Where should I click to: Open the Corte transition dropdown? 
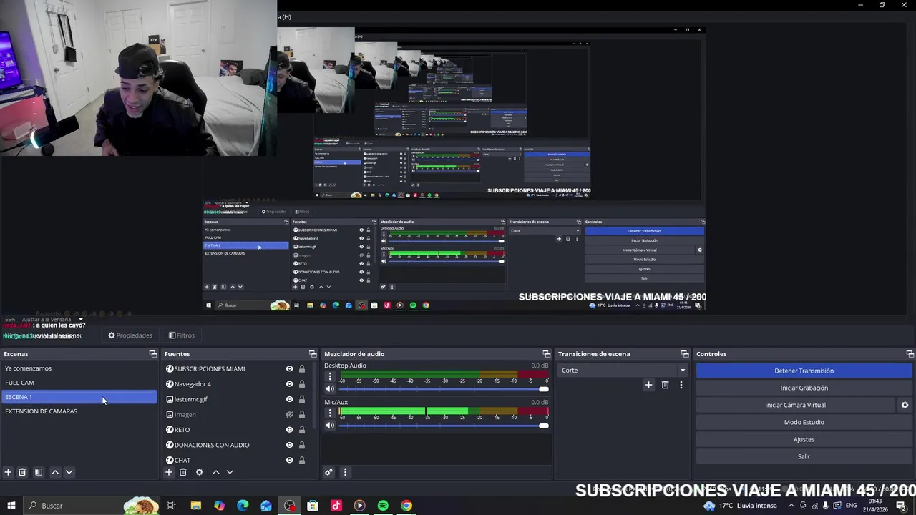pyautogui.click(x=623, y=371)
